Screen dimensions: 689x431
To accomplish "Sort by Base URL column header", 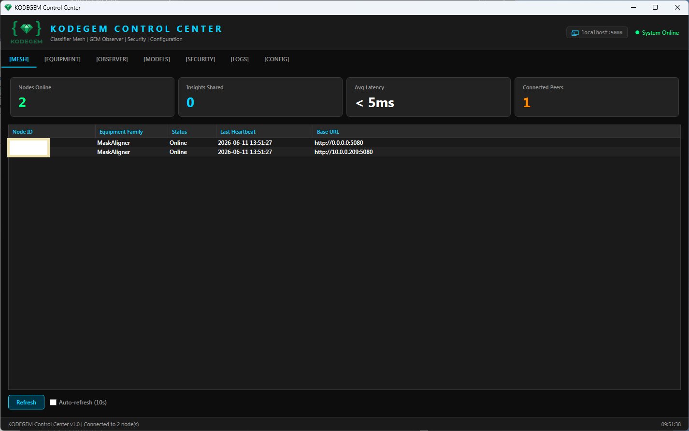I will coord(496,132).
